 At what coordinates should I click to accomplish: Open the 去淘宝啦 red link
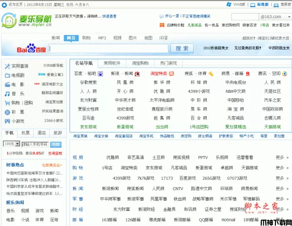55,154
